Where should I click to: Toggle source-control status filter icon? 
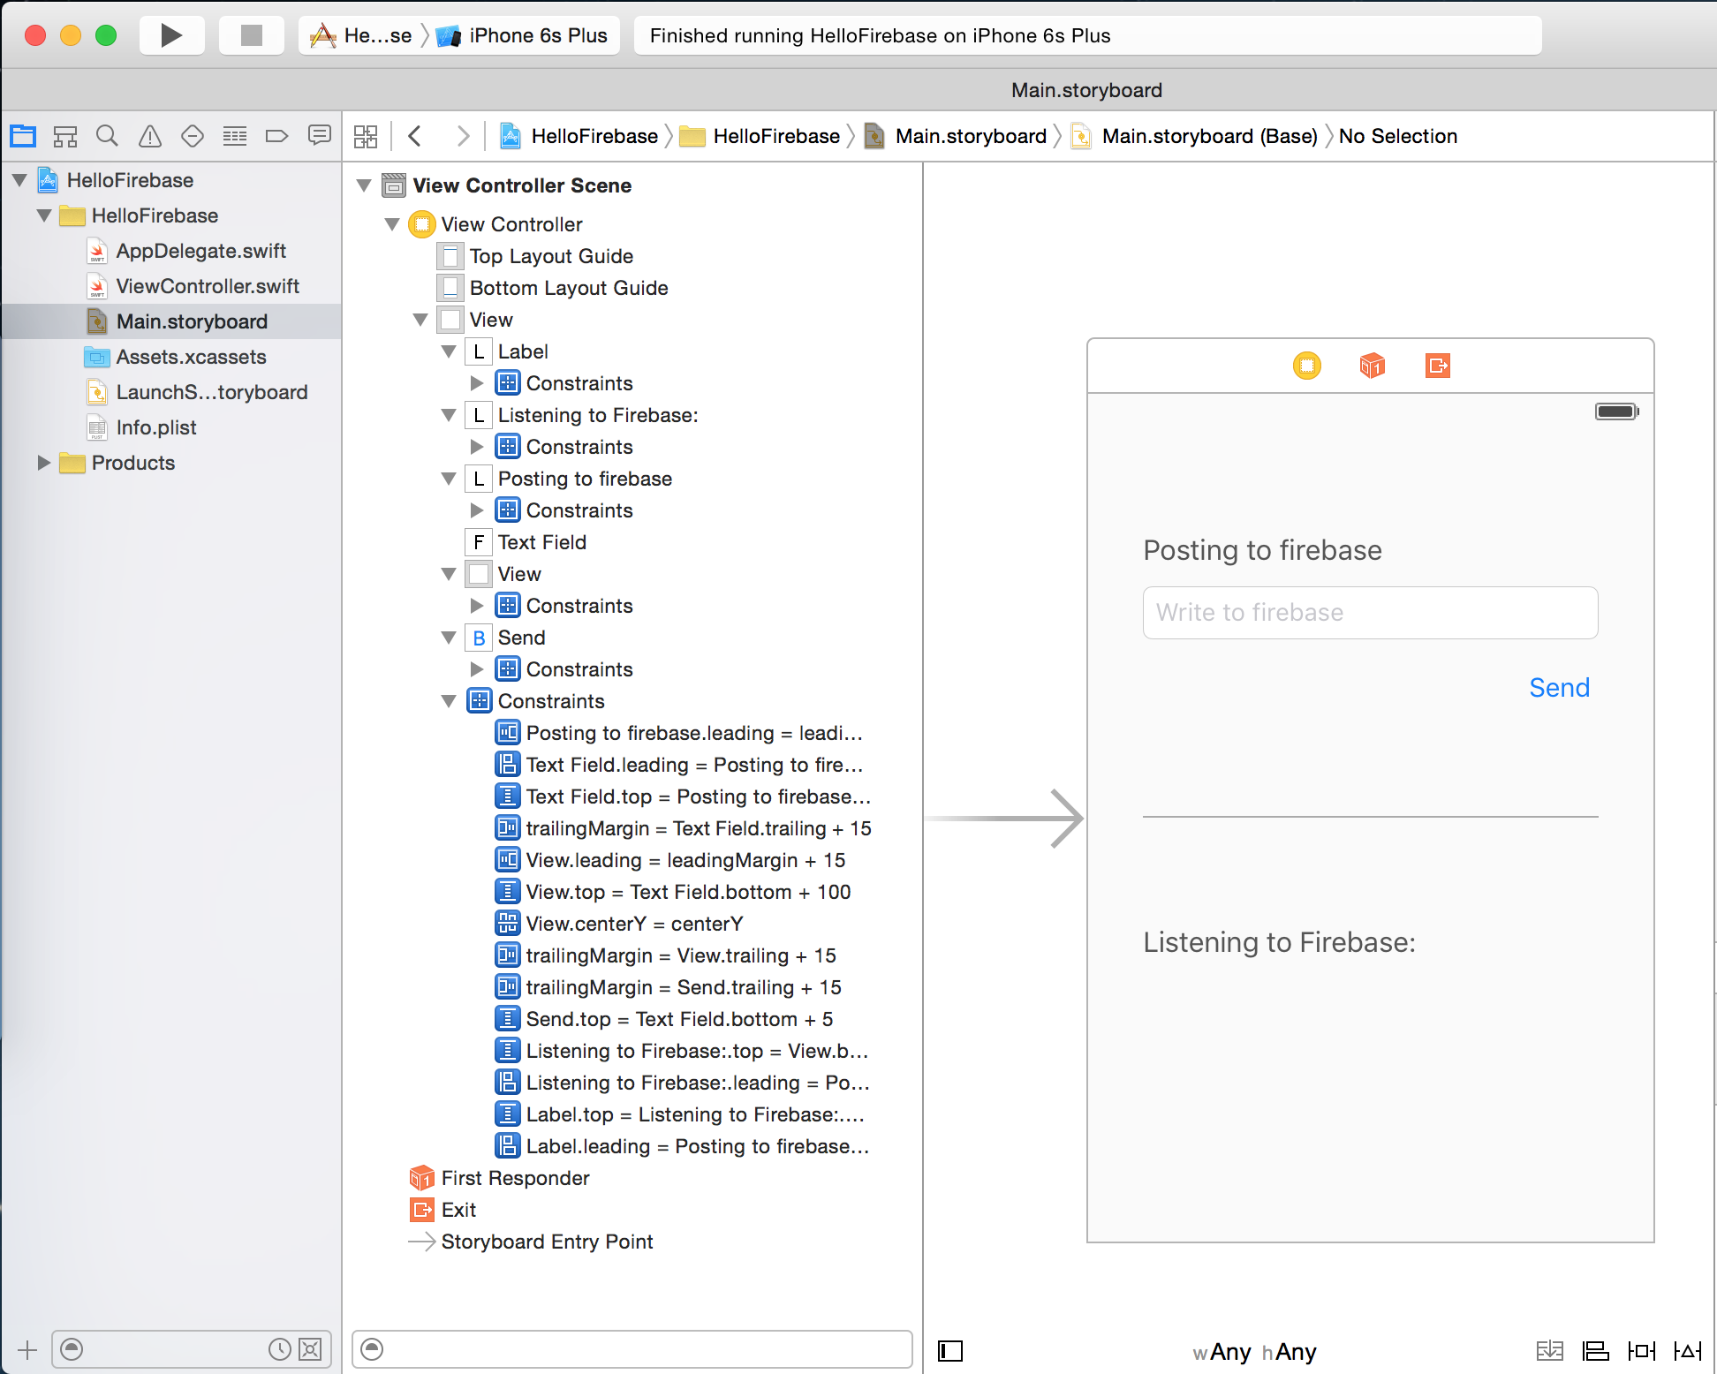pos(310,1349)
